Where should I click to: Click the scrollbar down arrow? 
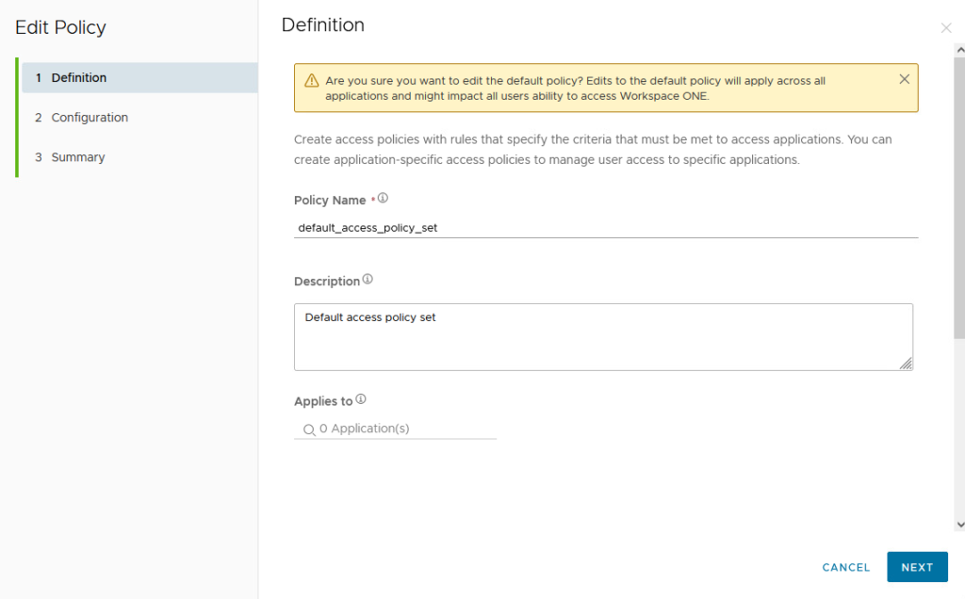[959, 524]
